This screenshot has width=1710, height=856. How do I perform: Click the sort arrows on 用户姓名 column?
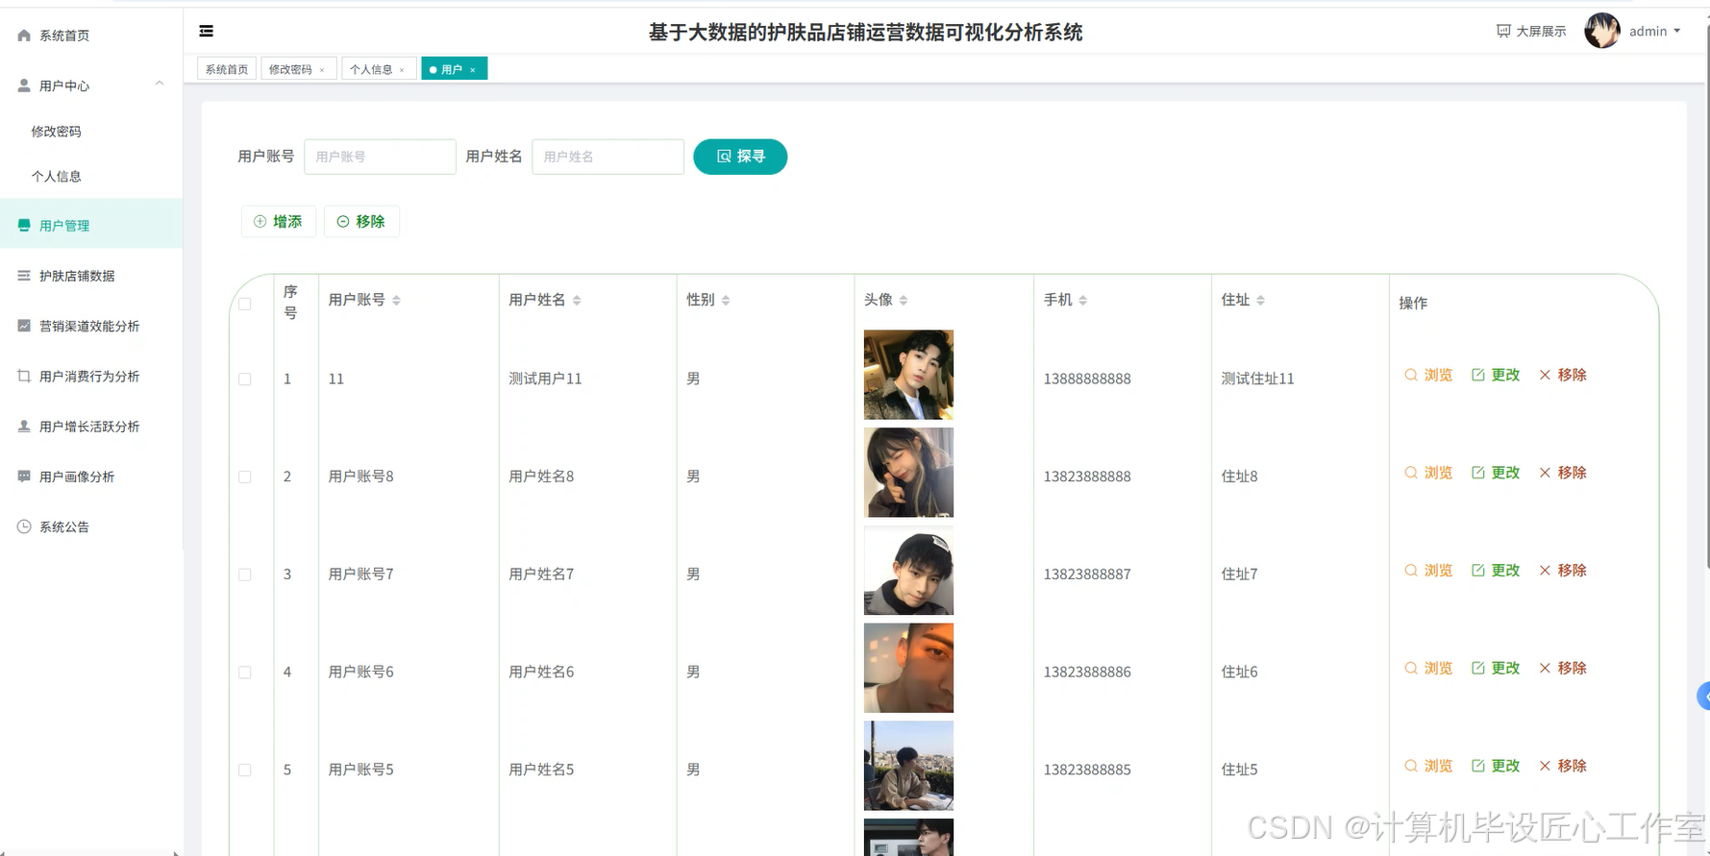coord(577,301)
